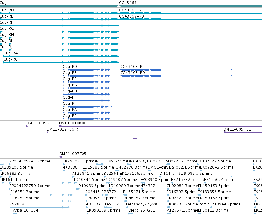Click the Gug-RD transcript label
The width and height of the screenshot is (262, 215).
[7, 10]
